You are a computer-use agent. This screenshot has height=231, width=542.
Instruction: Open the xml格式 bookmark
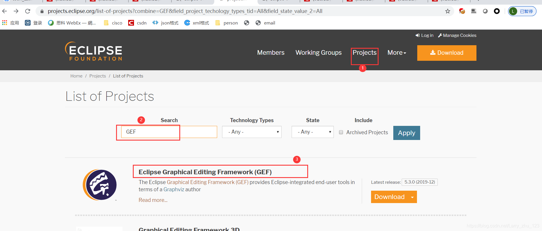(x=197, y=23)
